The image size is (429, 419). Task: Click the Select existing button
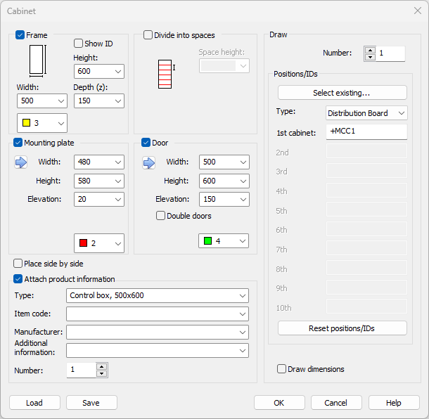[x=342, y=93]
